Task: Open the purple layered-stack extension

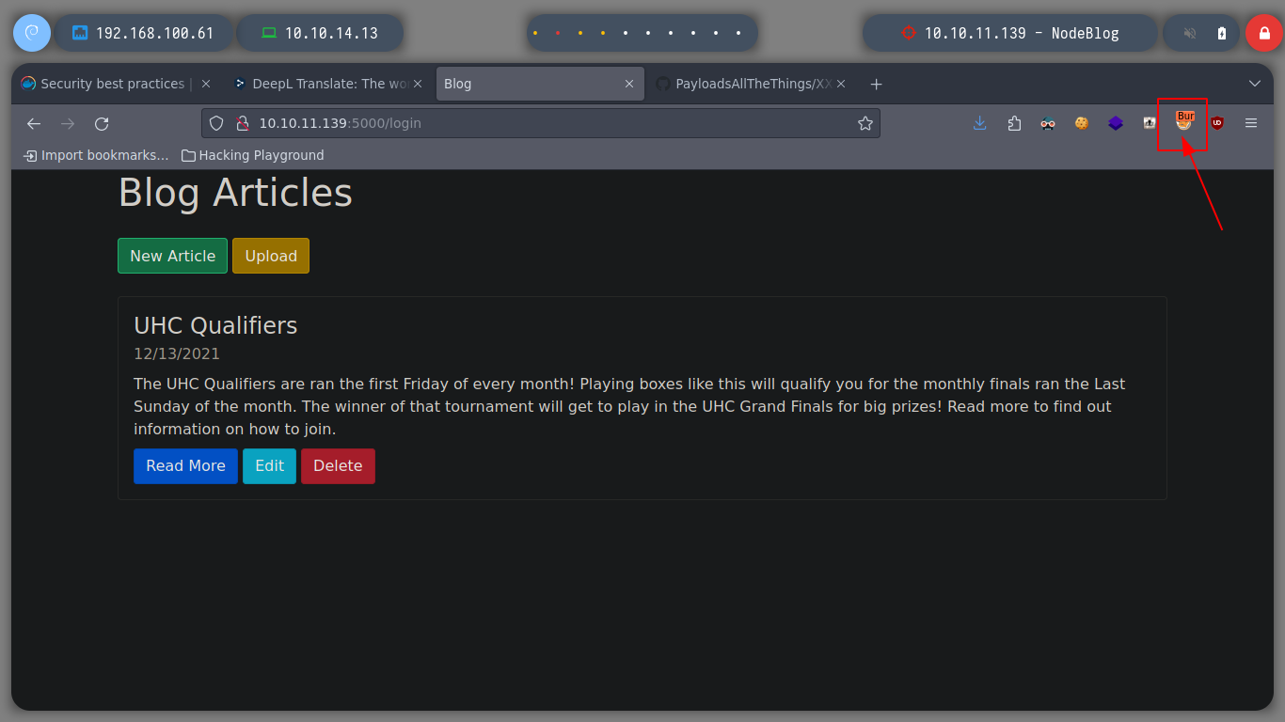Action: (1116, 123)
